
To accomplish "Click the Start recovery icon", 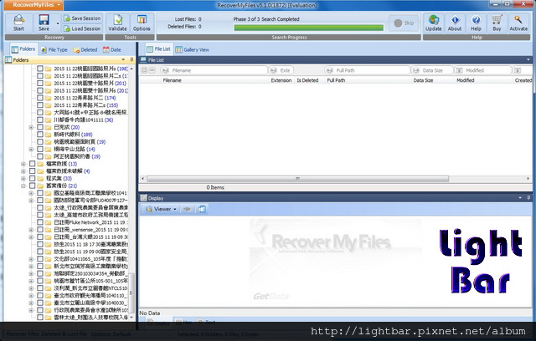I will point(18,23).
